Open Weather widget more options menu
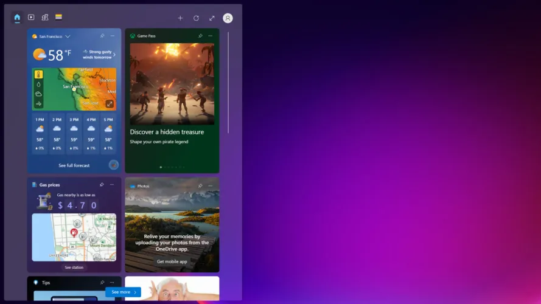 click(x=113, y=36)
